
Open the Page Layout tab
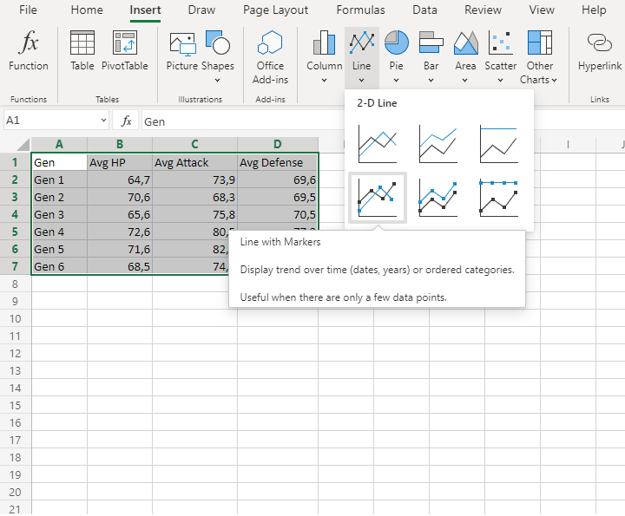pyautogui.click(x=275, y=10)
